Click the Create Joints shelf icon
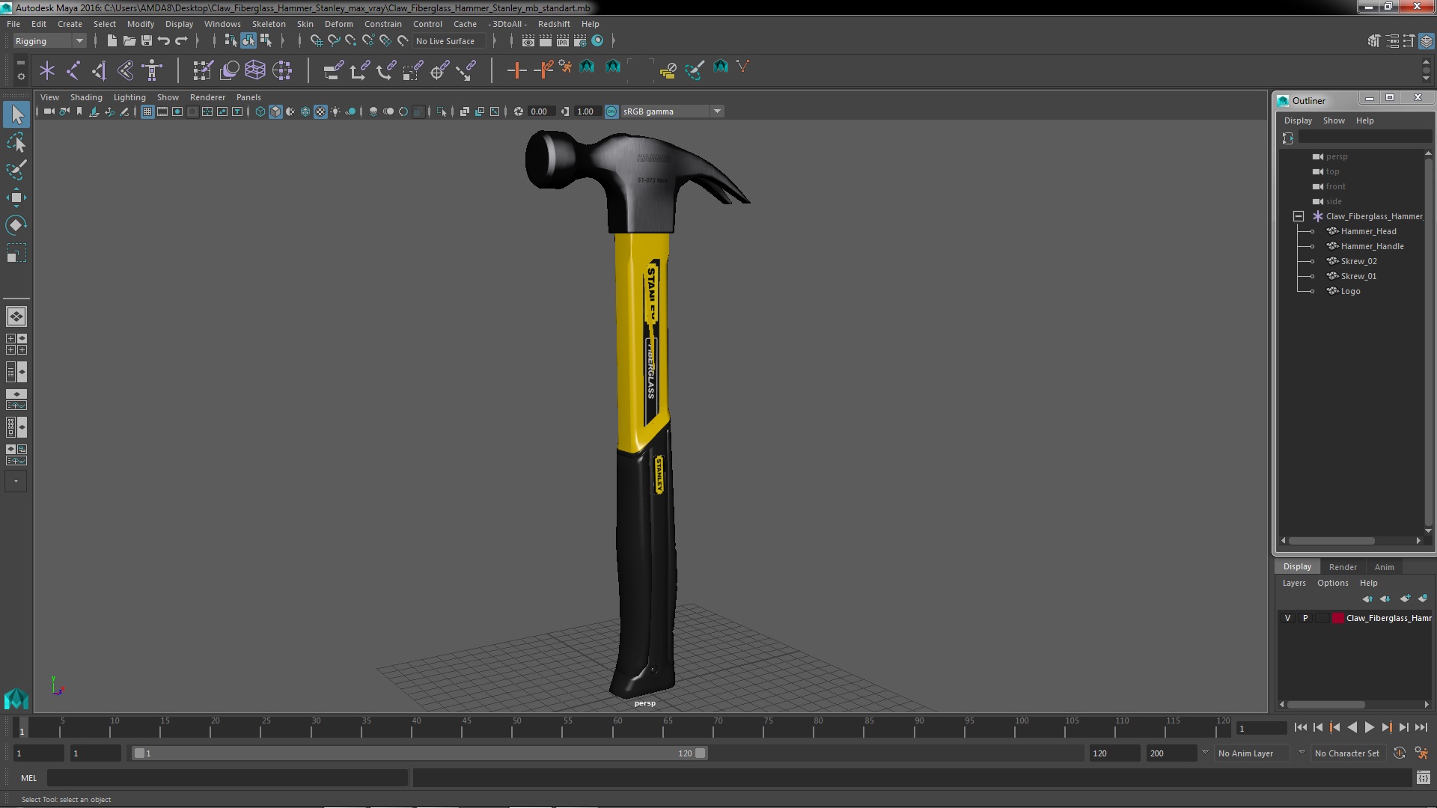 click(73, 70)
